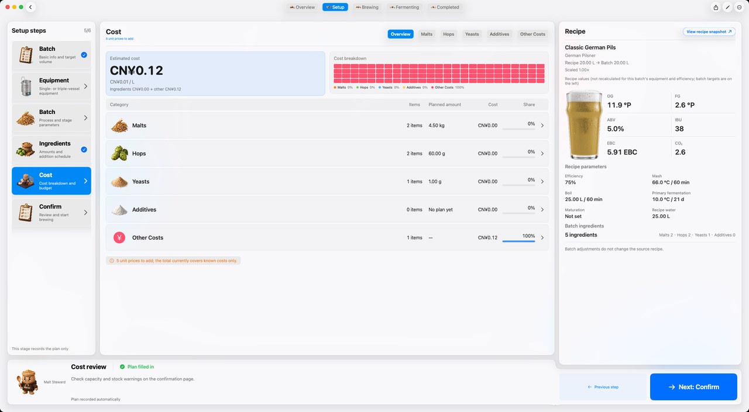The width and height of the screenshot is (749, 412).
Task: Click the Ingredients step hops icon
Action: point(25,150)
